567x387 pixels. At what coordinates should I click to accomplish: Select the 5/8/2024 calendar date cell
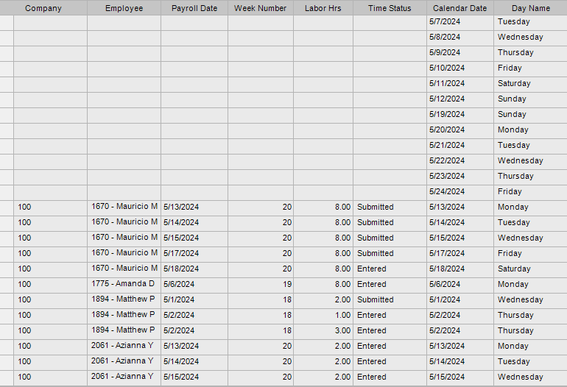click(x=460, y=38)
